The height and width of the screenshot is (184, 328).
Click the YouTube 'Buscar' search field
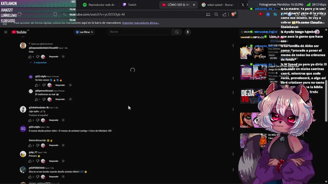pyautogui.click(x=140, y=32)
